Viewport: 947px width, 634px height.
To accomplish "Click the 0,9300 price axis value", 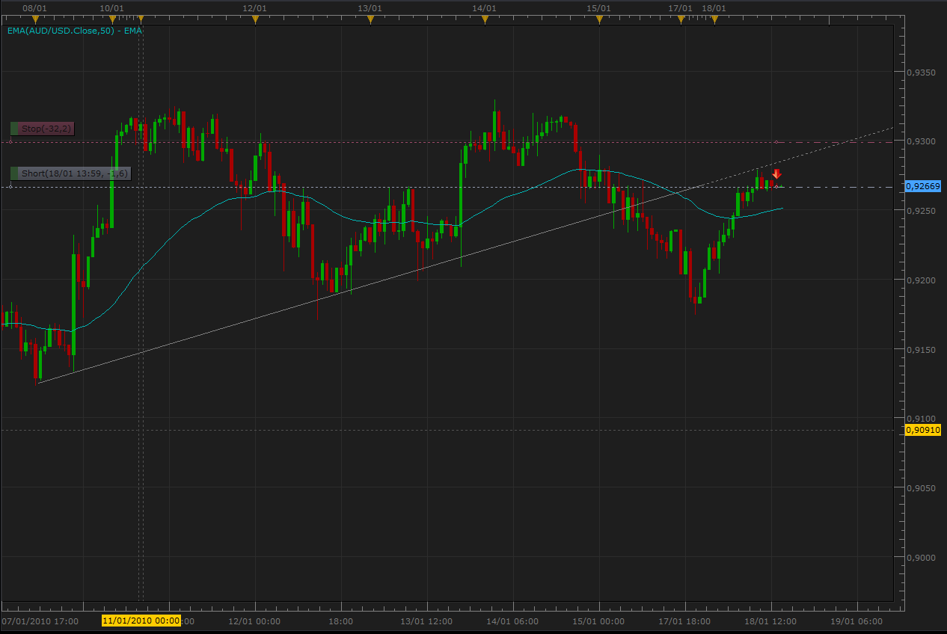I will [921, 141].
